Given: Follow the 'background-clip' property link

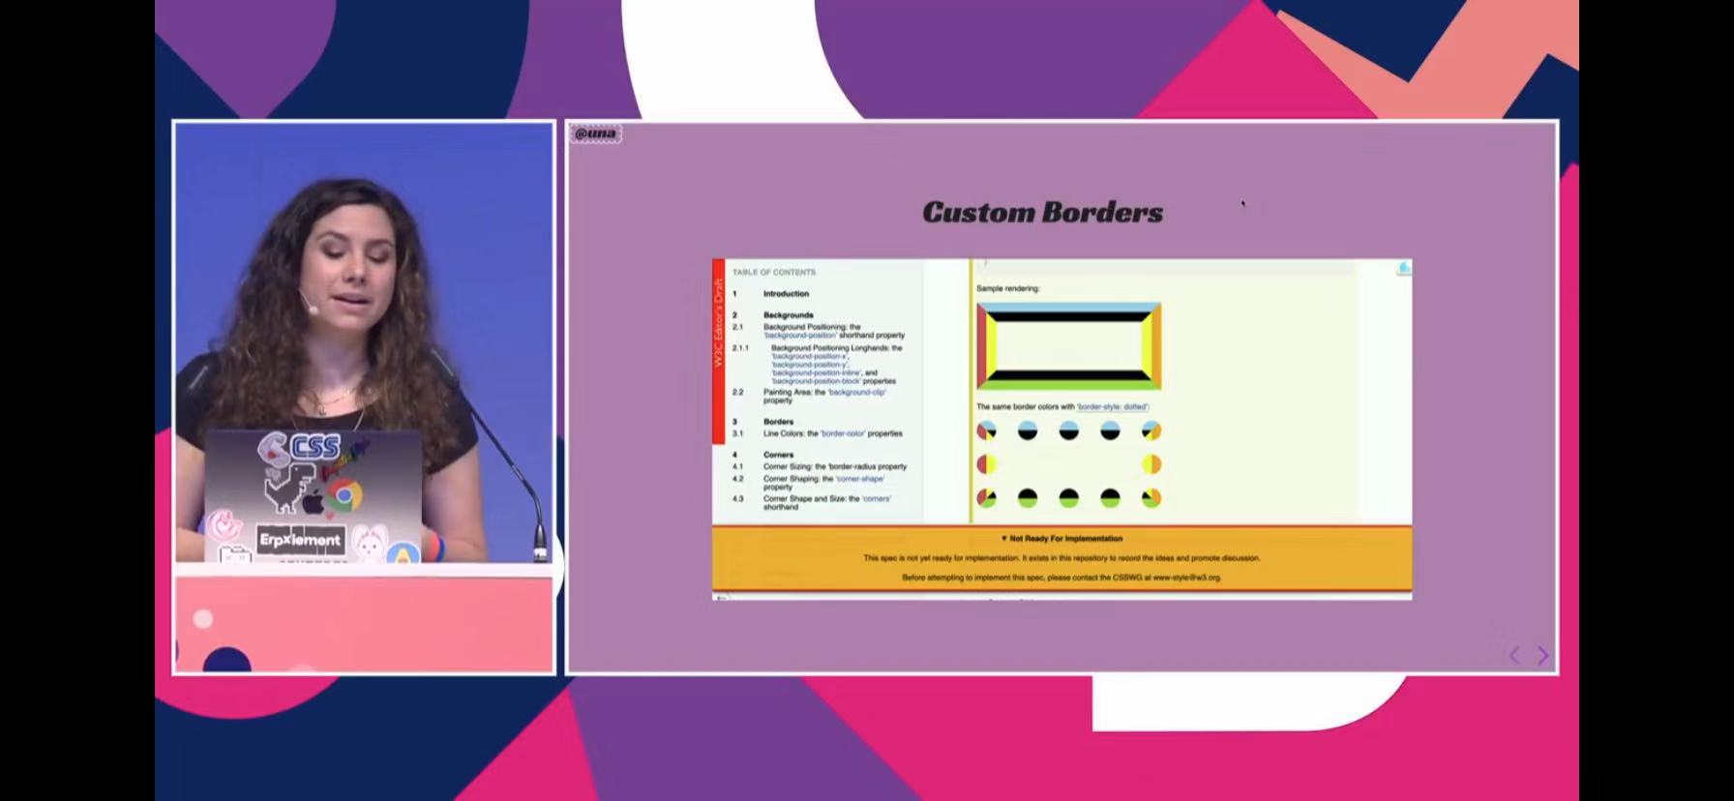Looking at the screenshot, I should tap(856, 392).
